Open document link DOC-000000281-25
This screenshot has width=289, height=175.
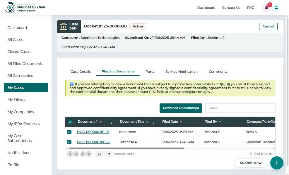(x=93, y=132)
